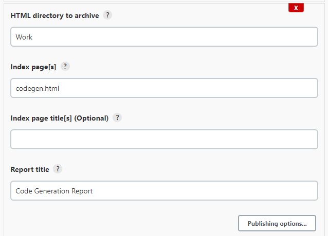Show help for Index page[s]
Viewport: 328px width, 236px height.
[x=65, y=67]
